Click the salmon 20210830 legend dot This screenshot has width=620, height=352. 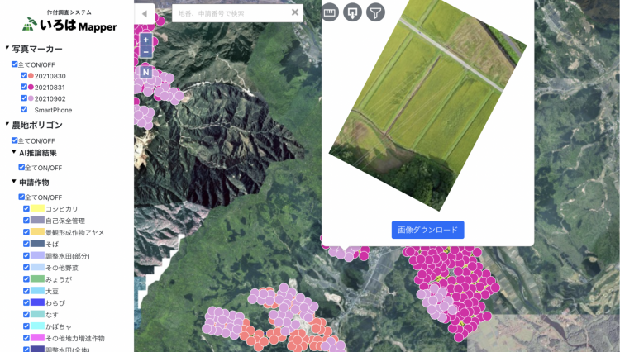31,75
